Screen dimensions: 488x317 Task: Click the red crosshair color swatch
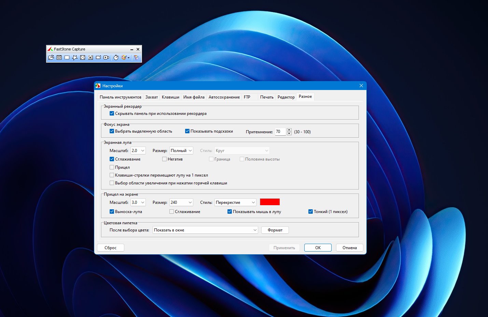[x=270, y=202]
